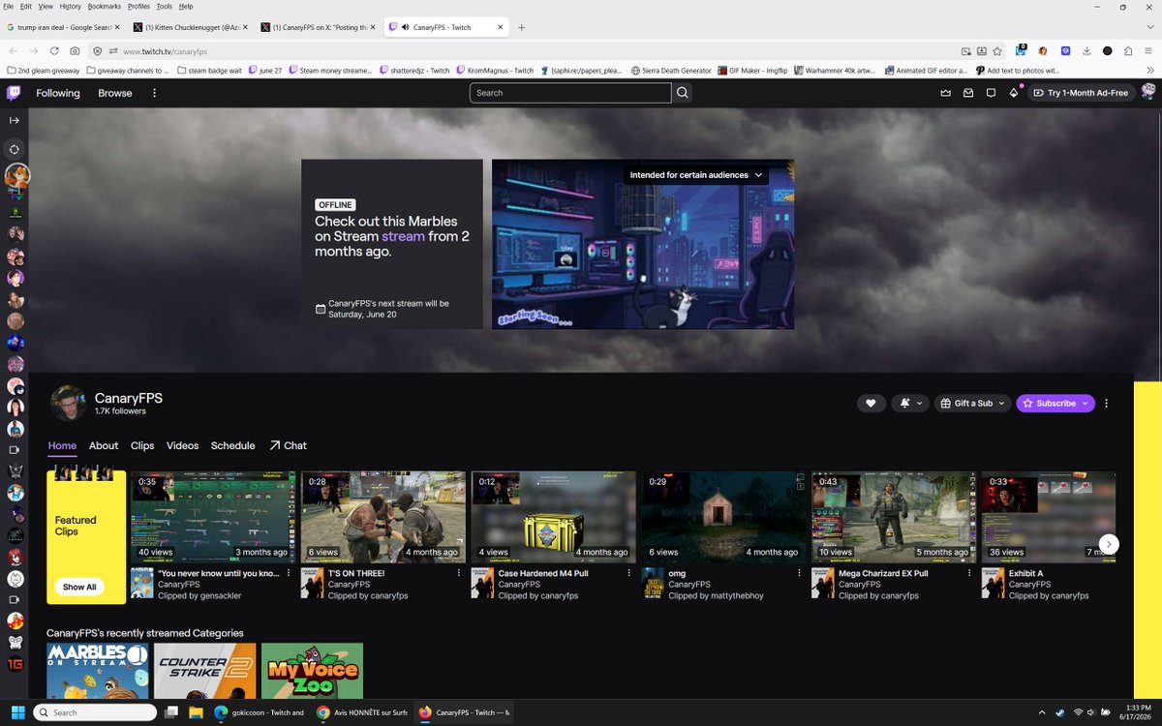This screenshot has width=1162, height=726.
Task: Play the 'omg' clip thumbnail
Action: 723,517
